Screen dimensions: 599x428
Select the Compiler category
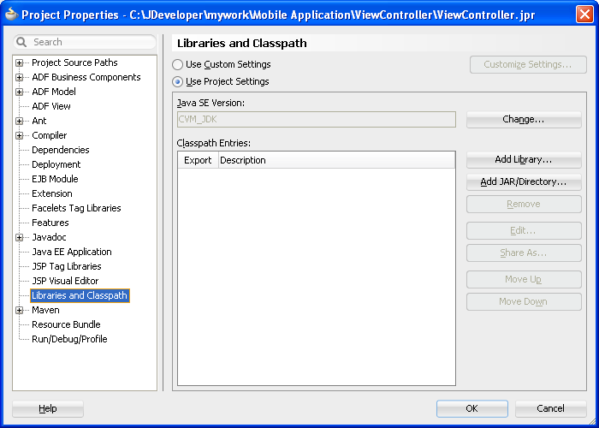click(x=50, y=135)
